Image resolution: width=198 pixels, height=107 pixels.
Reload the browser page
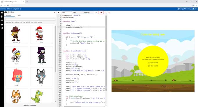pyautogui.click(x=8, y=5)
